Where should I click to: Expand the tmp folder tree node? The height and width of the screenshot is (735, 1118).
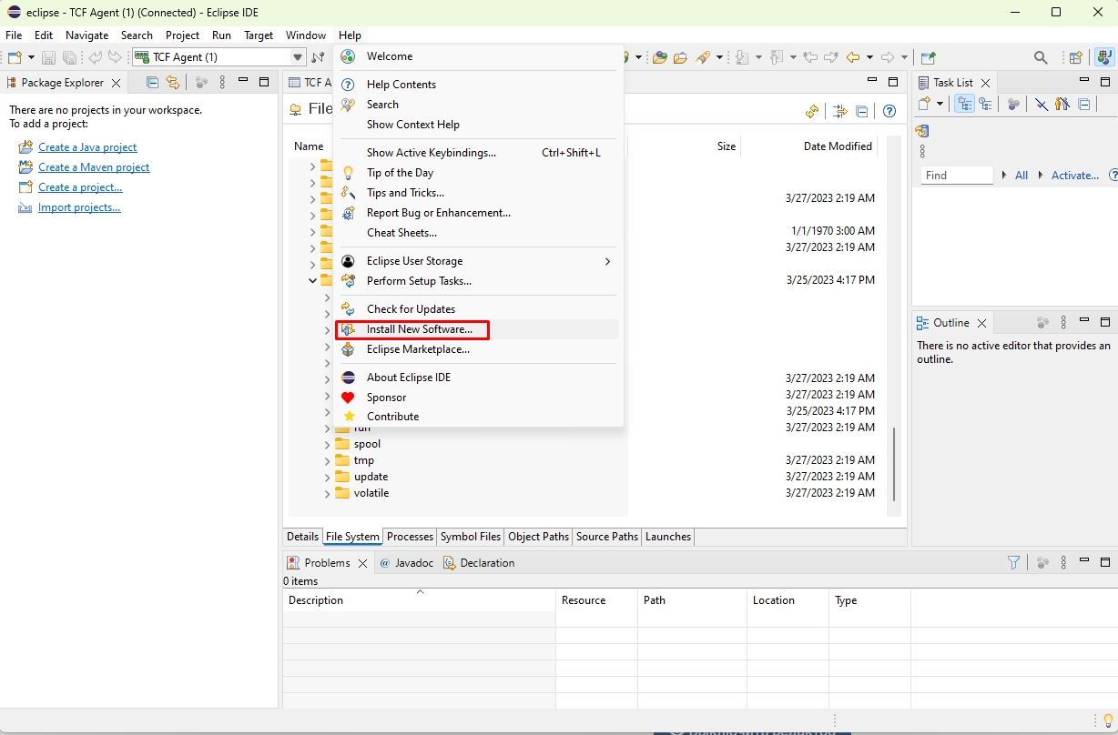pos(328,460)
